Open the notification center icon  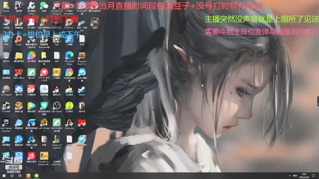tap(313, 175)
